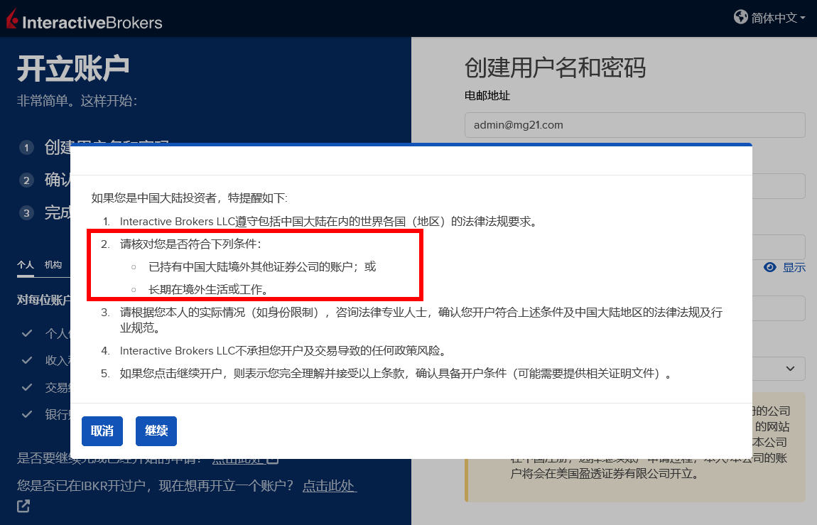Viewport: 817px width, 525px height.
Task: Select the 个人 tab
Action: 26,264
